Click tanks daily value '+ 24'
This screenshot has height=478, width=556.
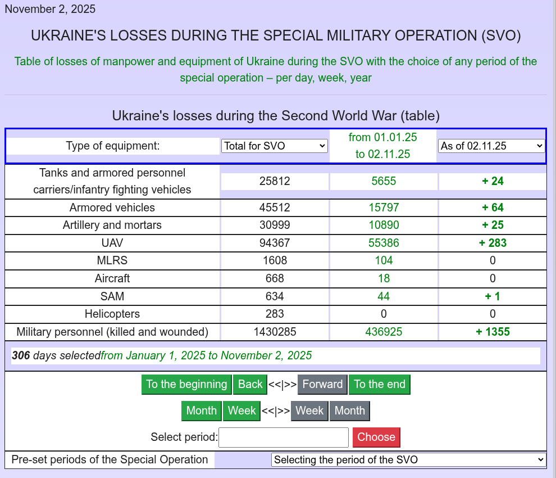(x=493, y=181)
